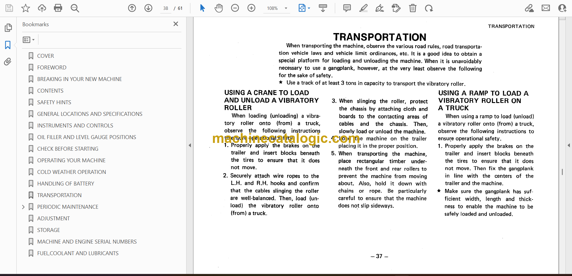Zoom in with plus button
Screen dimensions: 572x276
251,8
